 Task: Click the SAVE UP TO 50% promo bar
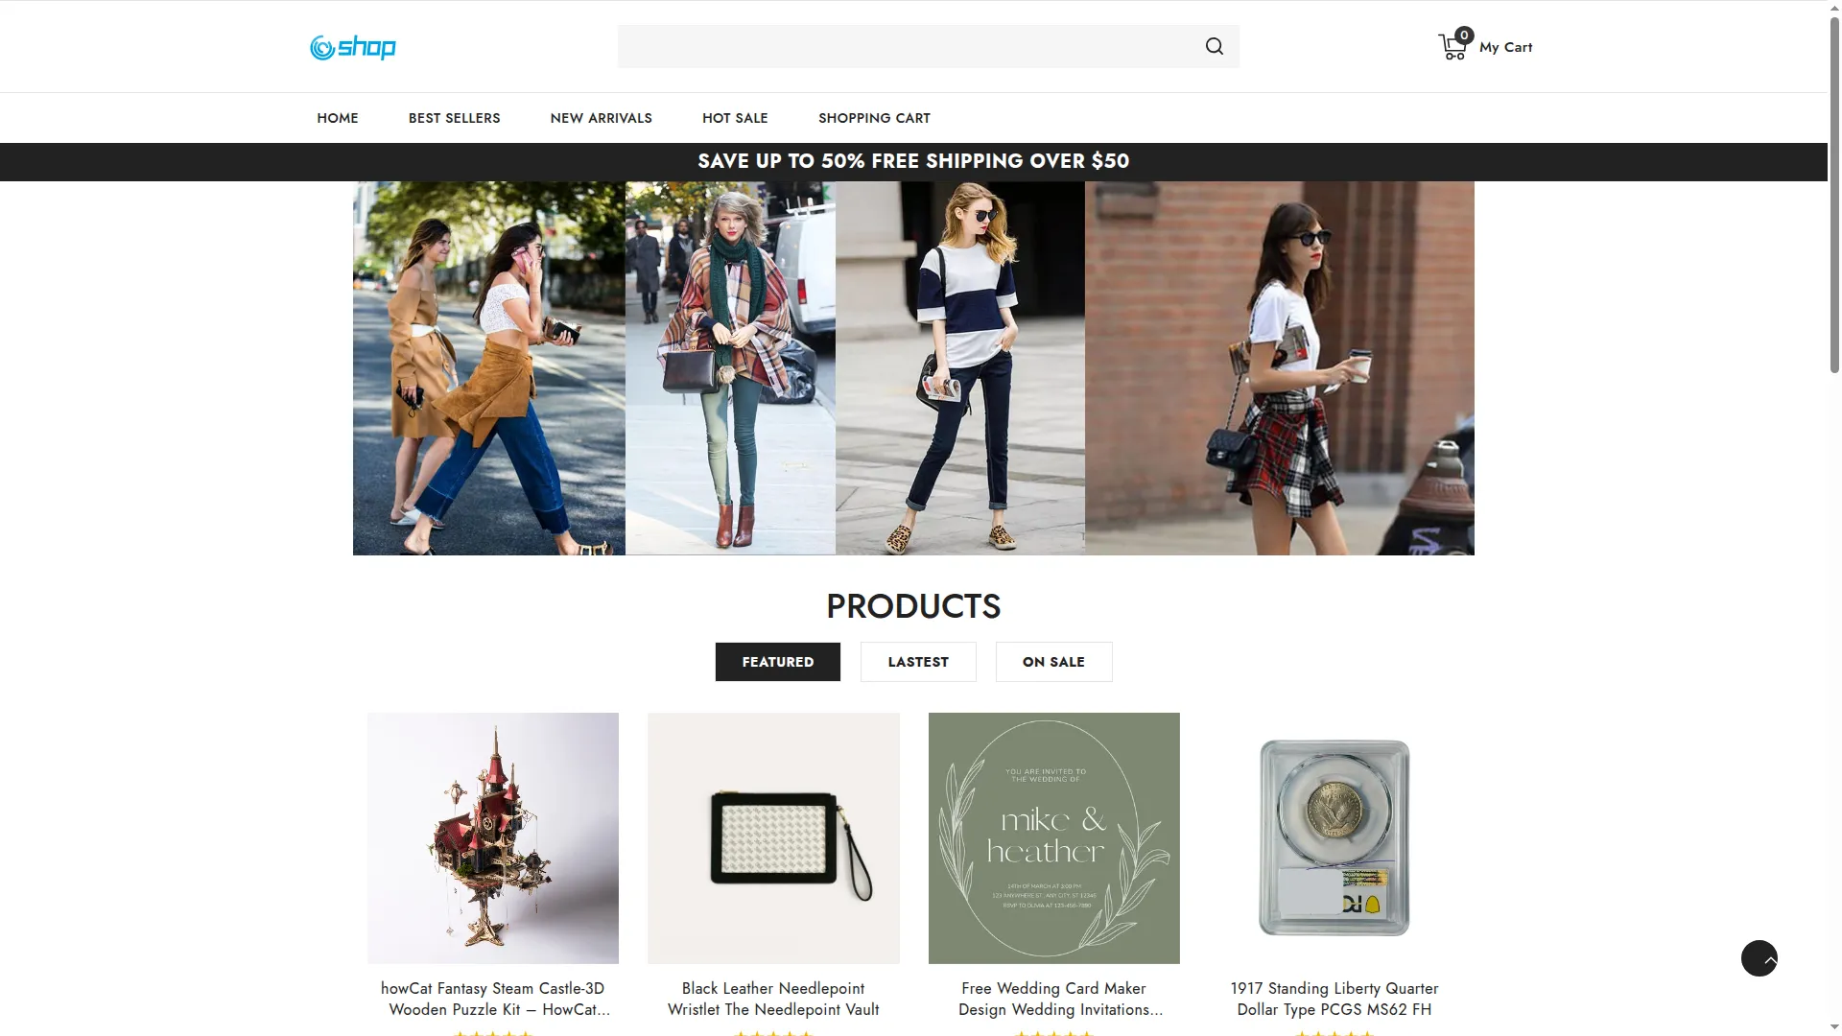pos(913,161)
